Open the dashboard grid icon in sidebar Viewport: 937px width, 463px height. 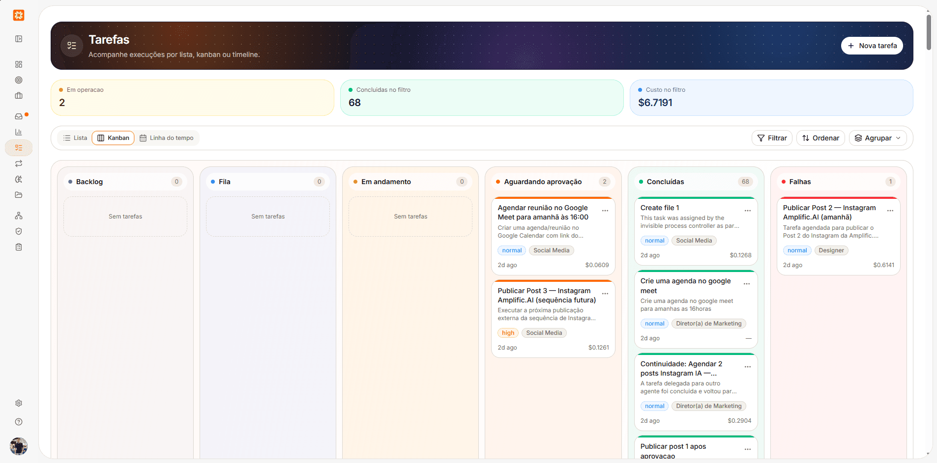coord(19,64)
